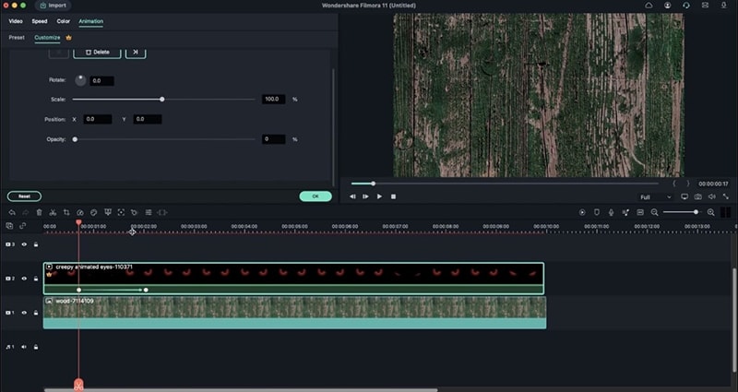The height and width of the screenshot is (392, 738).
Task: Click the timeline zoom slider handle
Action: 696,213
